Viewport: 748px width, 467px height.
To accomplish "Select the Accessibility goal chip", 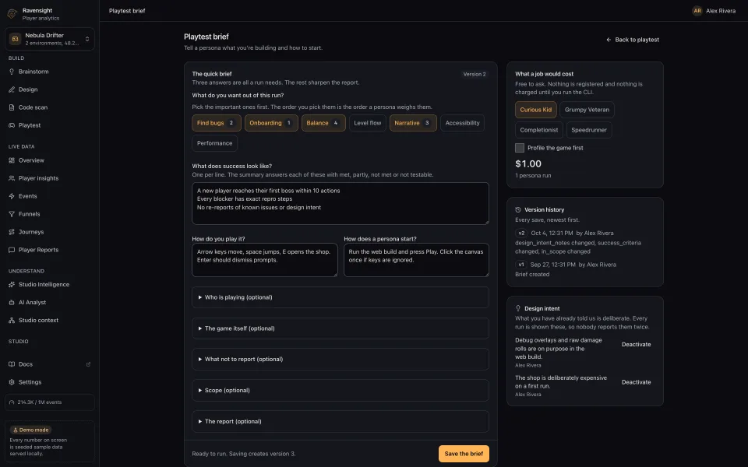I will (x=462, y=123).
